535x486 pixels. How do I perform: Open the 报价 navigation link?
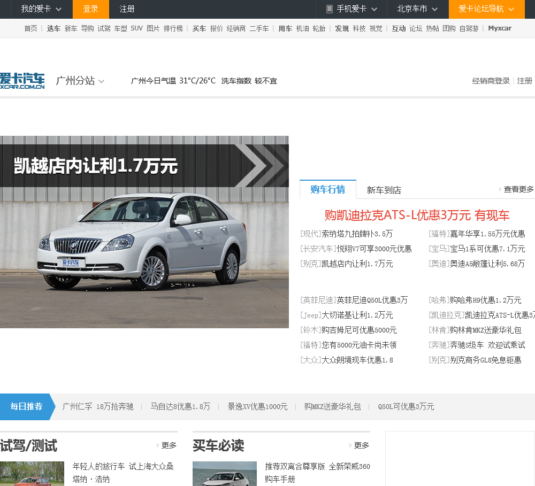point(216,28)
